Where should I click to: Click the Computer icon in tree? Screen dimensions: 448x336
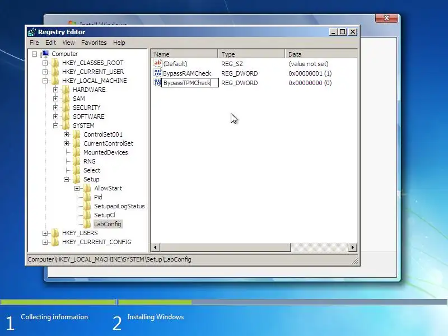[x=45, y=53]
